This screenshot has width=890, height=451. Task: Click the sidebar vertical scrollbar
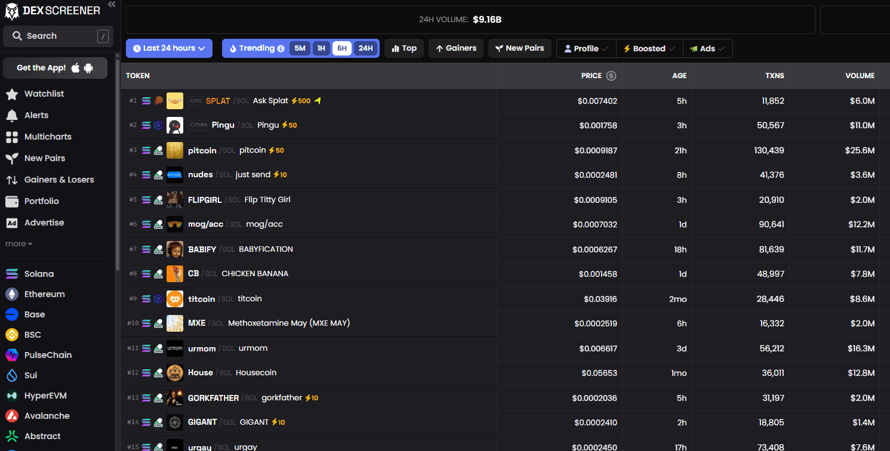click(118, 166)
